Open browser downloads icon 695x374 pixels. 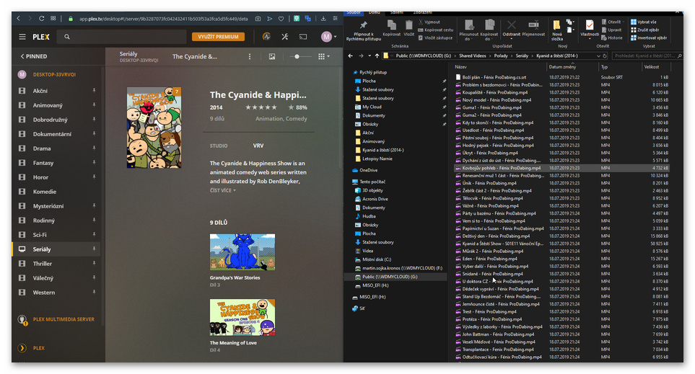tap(323, 19)
